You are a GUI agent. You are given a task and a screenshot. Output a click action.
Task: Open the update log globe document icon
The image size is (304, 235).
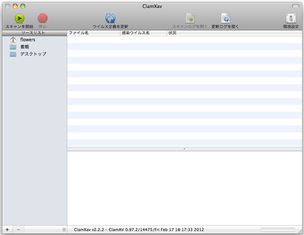tap(226, 18)
